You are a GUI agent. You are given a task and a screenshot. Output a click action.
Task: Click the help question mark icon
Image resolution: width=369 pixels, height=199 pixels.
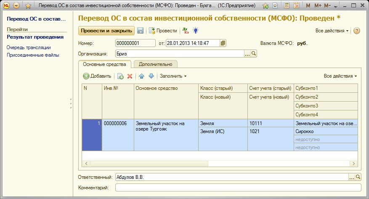click(x=357, y=31)
